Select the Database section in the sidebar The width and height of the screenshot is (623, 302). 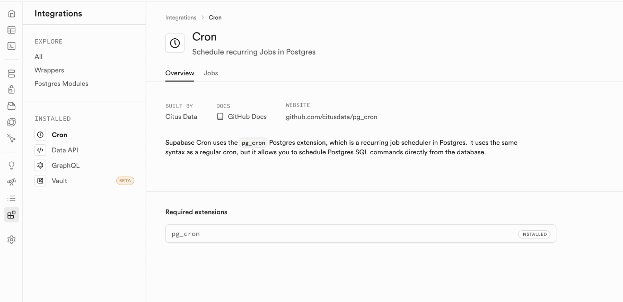tap(12, 73)
